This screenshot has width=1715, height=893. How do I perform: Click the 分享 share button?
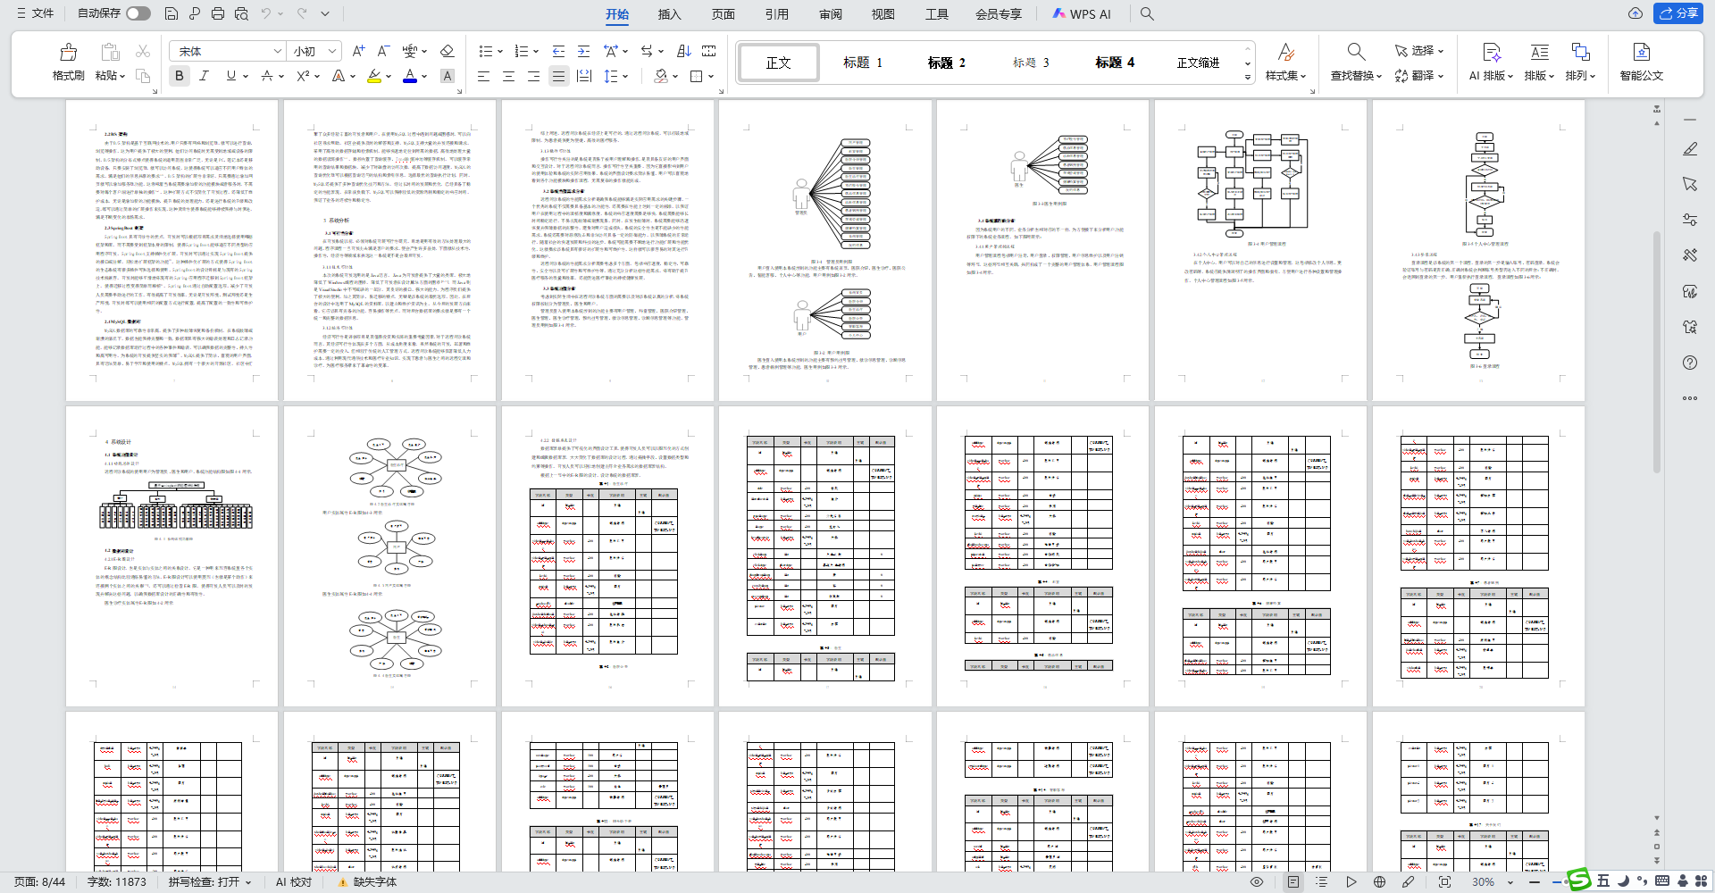[1678, 13]
